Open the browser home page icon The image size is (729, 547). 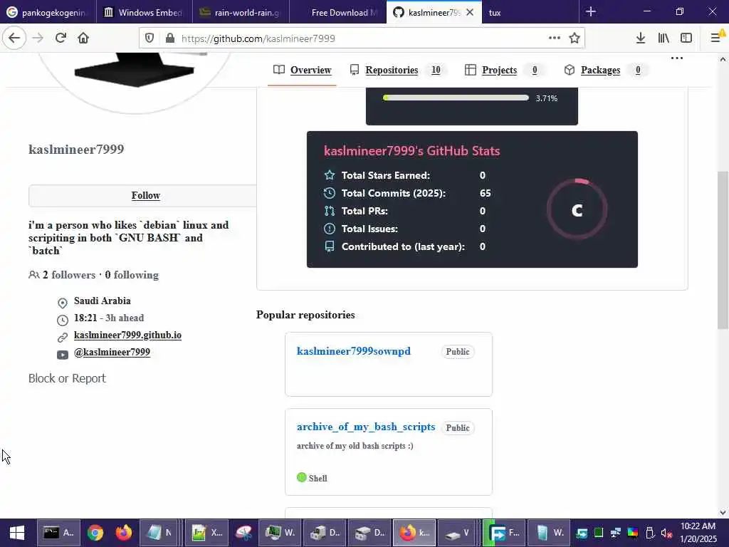point(83,38)
